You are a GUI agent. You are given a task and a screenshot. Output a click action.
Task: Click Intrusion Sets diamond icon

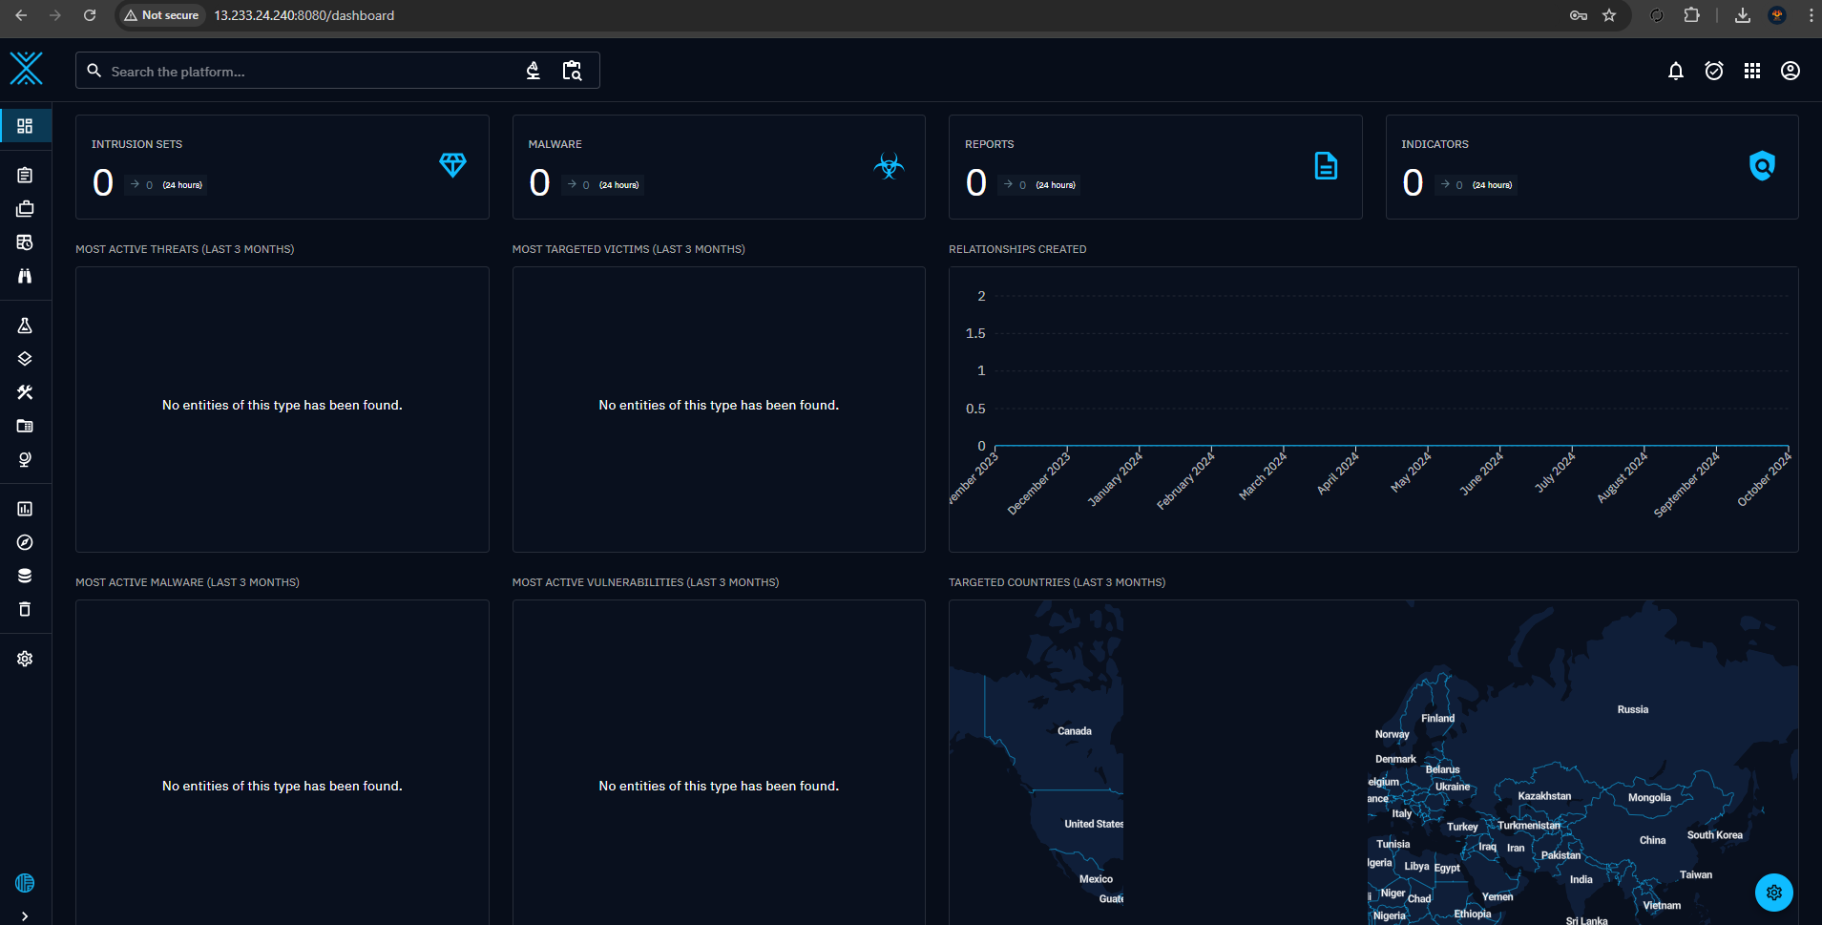pyautogui.click(x=452, y=165)
